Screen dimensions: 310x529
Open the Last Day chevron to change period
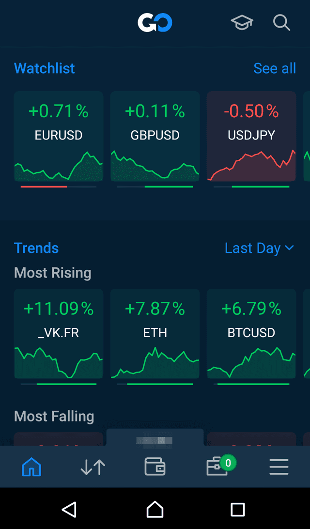[290, 248]
